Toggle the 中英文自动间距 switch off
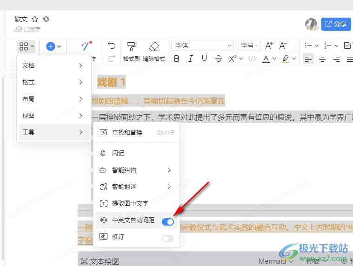Image resolution: width=353 pixels, height=266 pixels. point(168,222)
